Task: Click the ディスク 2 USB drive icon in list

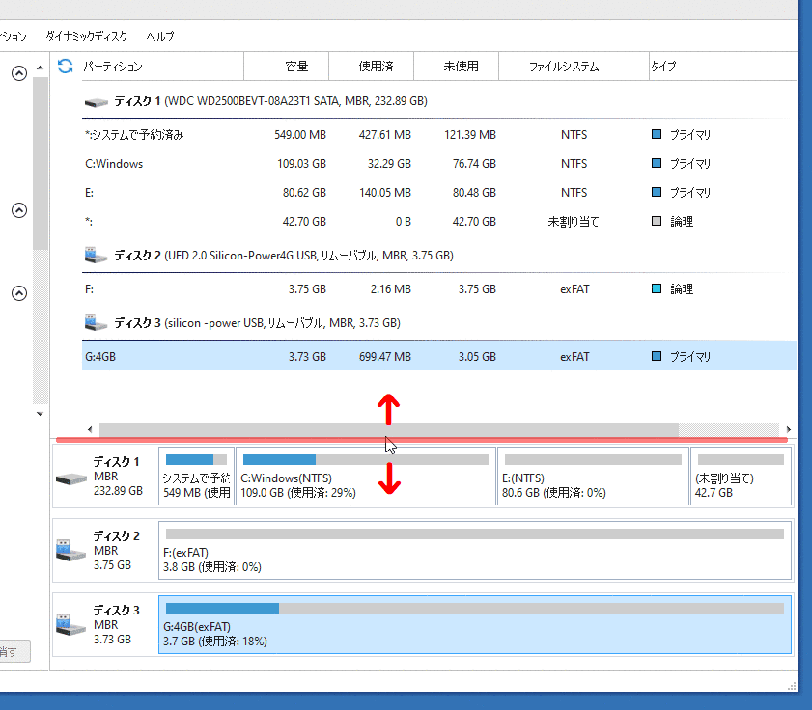Action: [97, 256]
